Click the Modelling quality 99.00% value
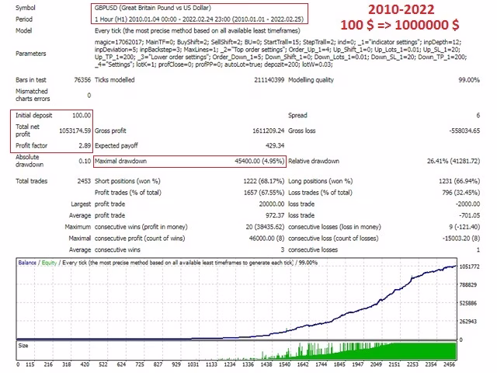497x373 pixels. pos(469,80)
